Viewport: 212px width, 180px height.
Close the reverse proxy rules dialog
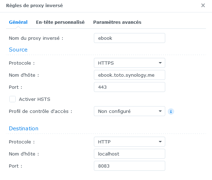pyautogui.click(x=203, y=5)
